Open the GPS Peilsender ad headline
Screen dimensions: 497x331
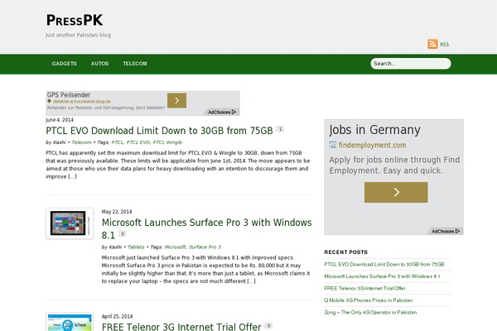69,94
